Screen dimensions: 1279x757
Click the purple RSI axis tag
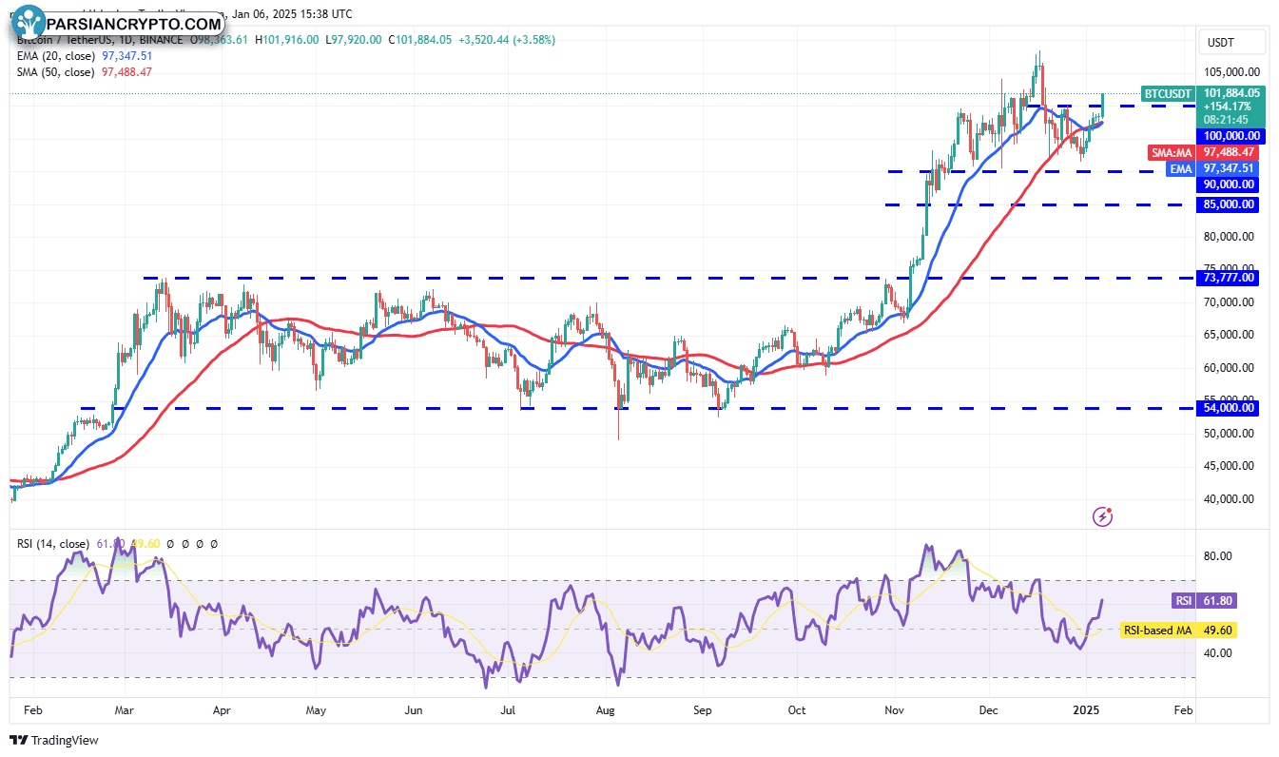click(1182, 601)
